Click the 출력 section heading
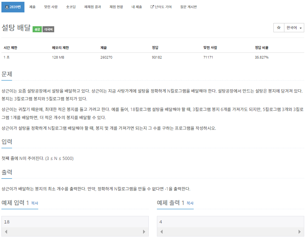Image resolution: width=306 pixels, height=239 pixels. click(7, 172)
